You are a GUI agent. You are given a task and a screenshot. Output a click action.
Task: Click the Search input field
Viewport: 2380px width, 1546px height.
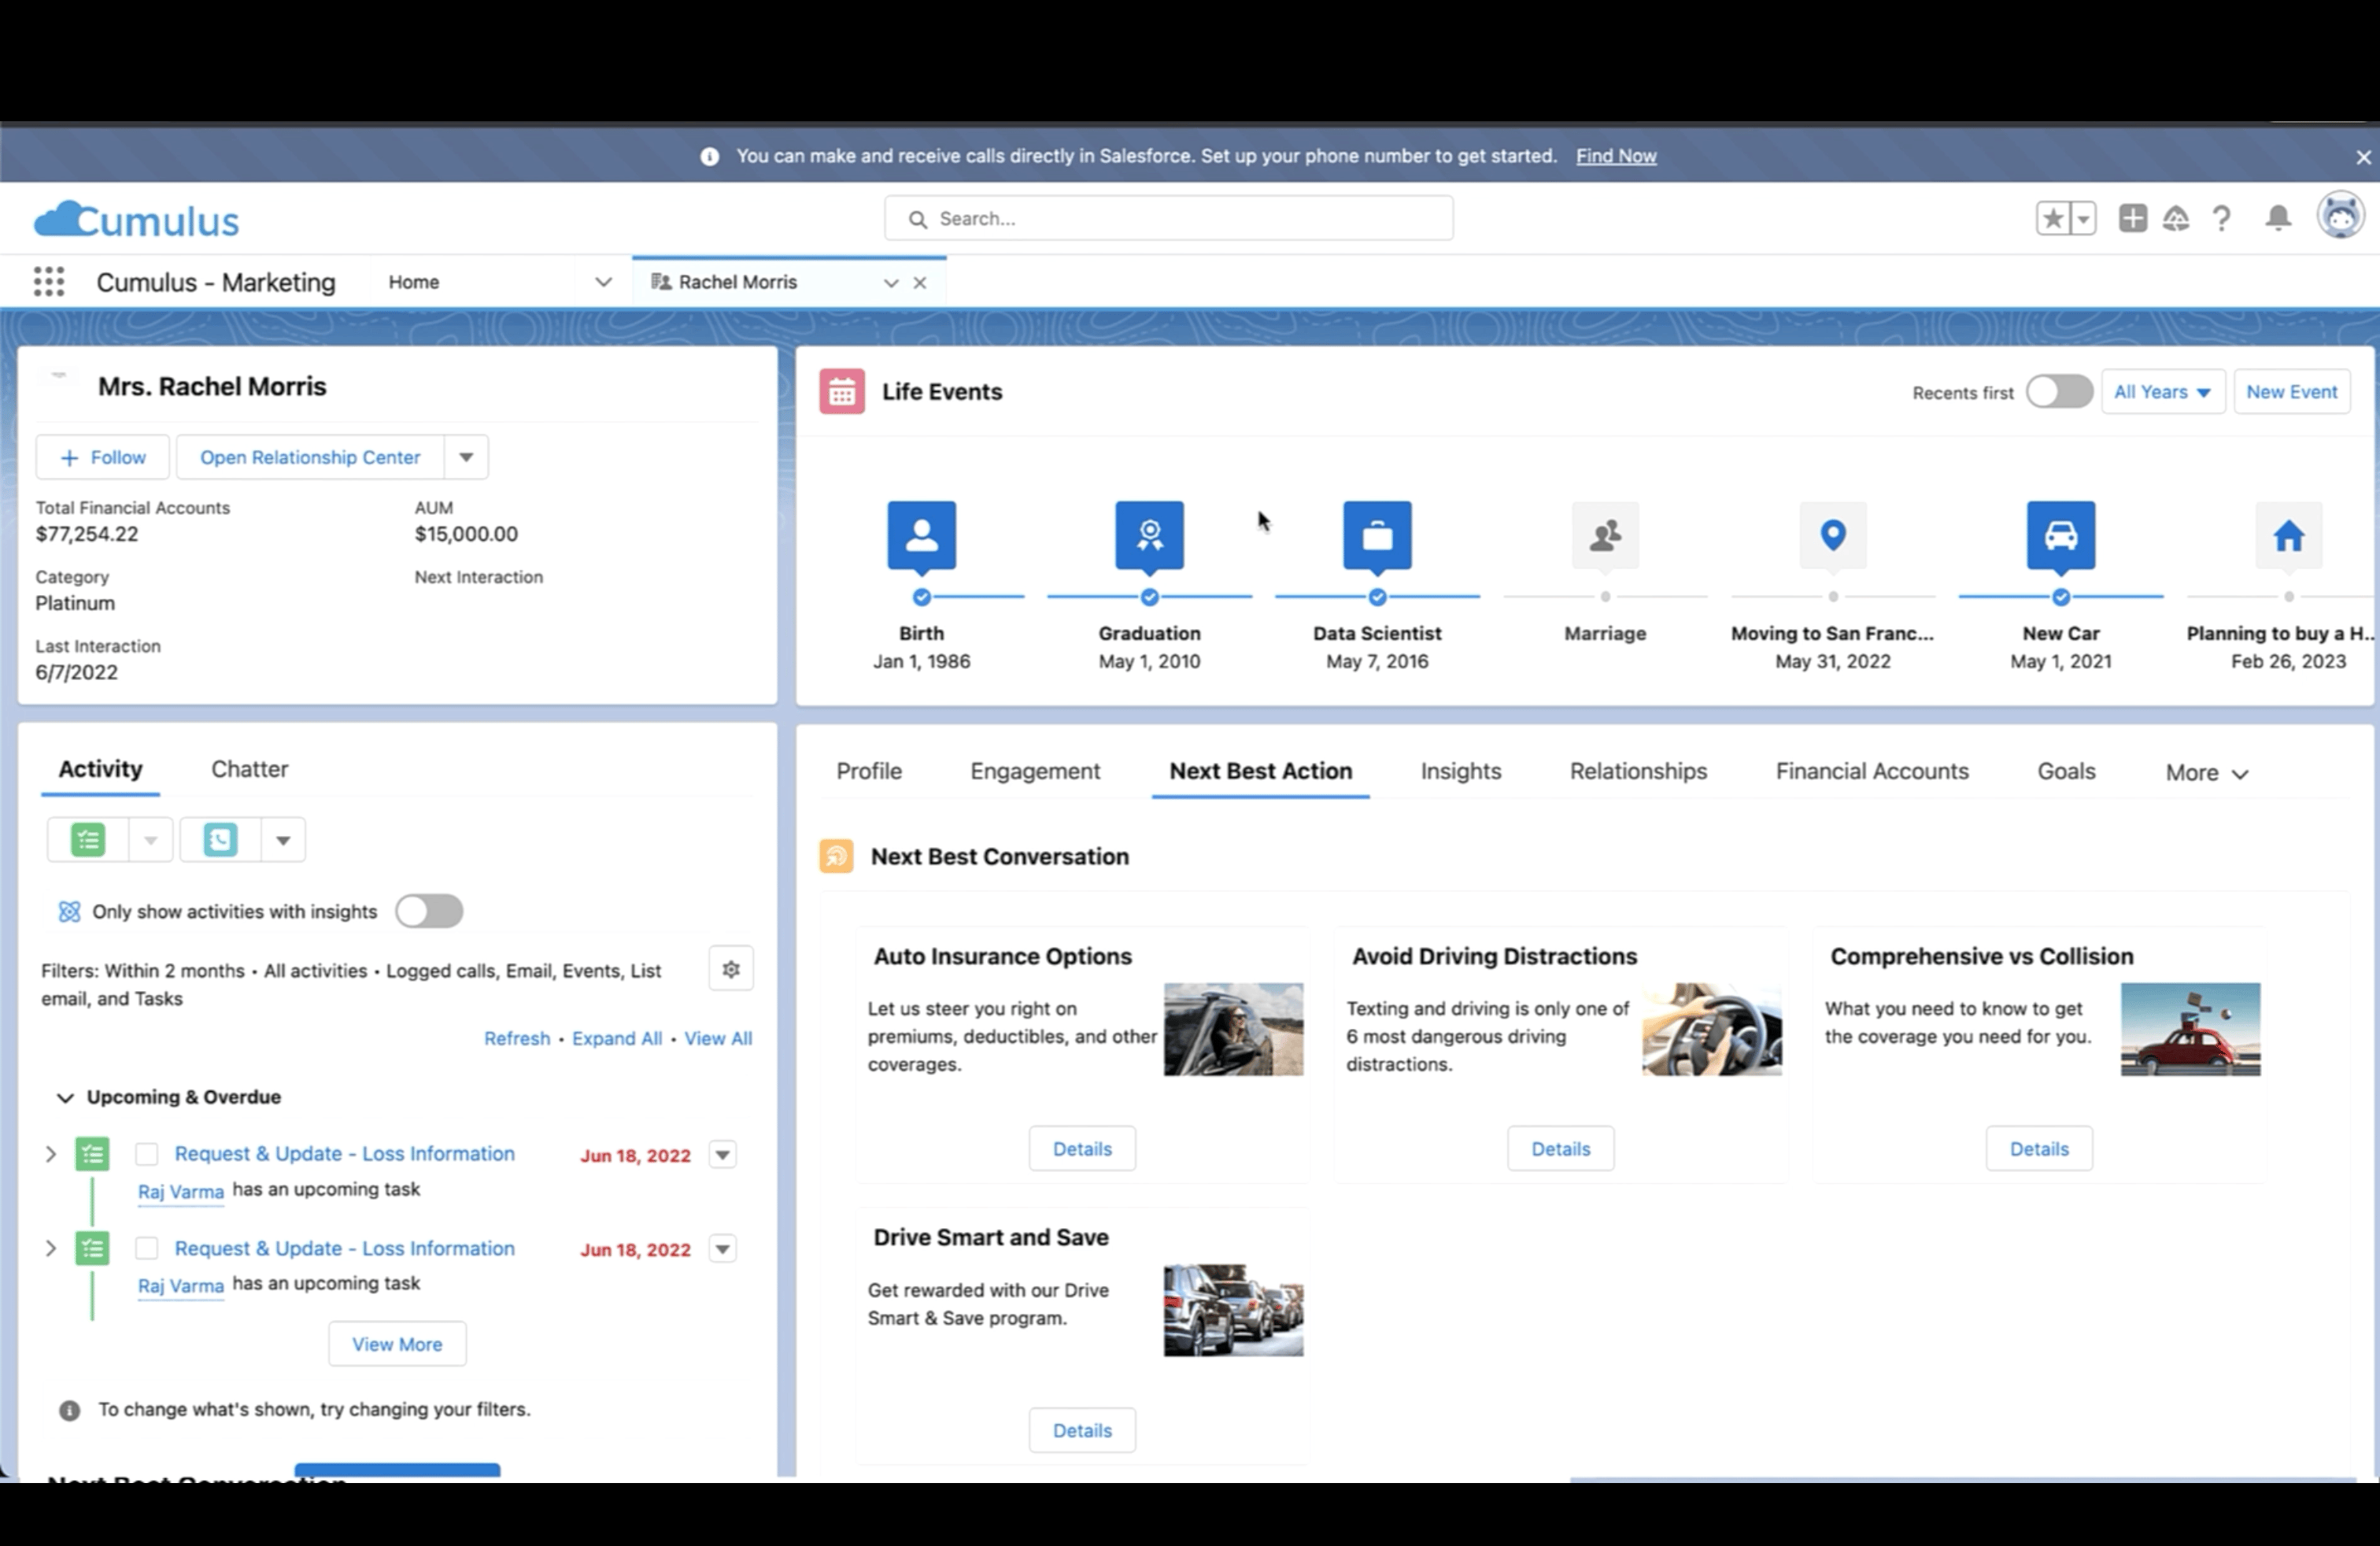point(1168,219)
